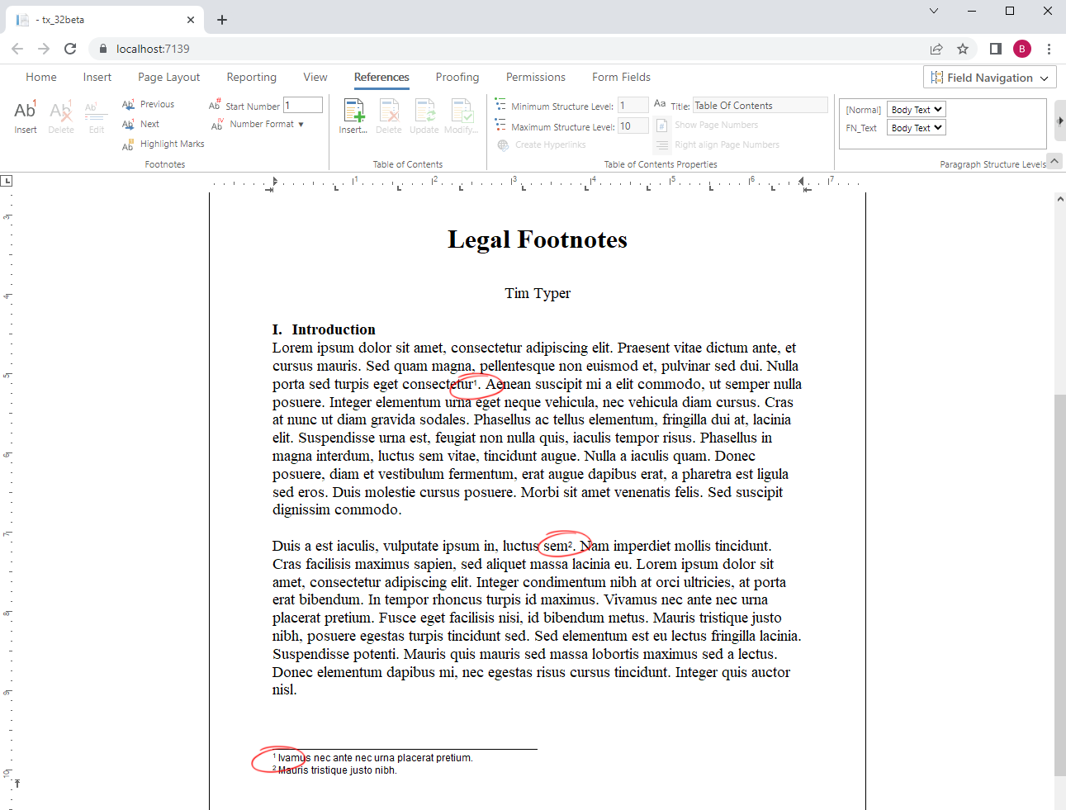The height and width of the screenshot is (810, 1066).
Task: Open the tab search chevron
Action: [934, 11]
